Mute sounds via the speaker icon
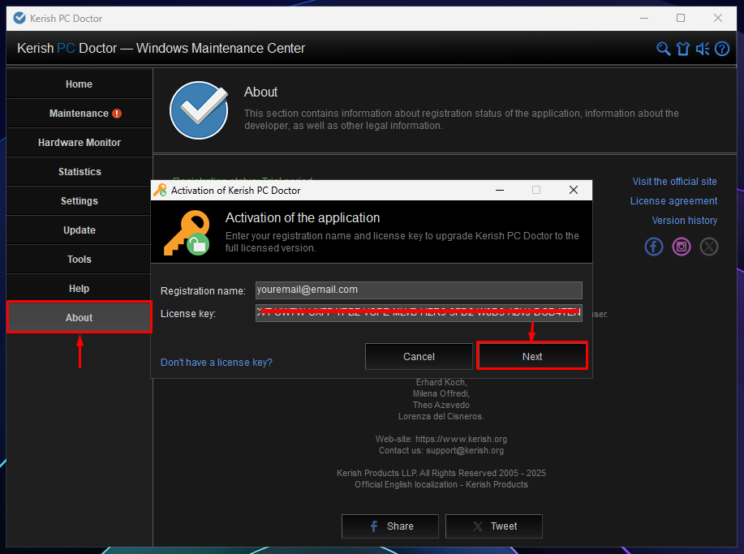The width and height of the screenshot is (744, 554). (703, 49)
